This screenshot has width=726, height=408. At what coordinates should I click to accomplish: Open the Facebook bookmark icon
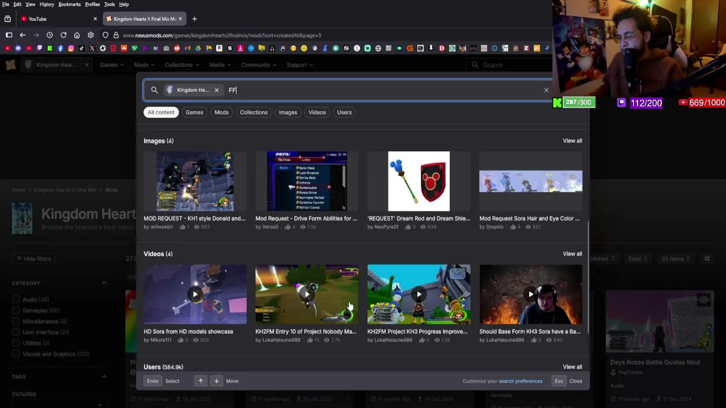[x=60, y=48]
